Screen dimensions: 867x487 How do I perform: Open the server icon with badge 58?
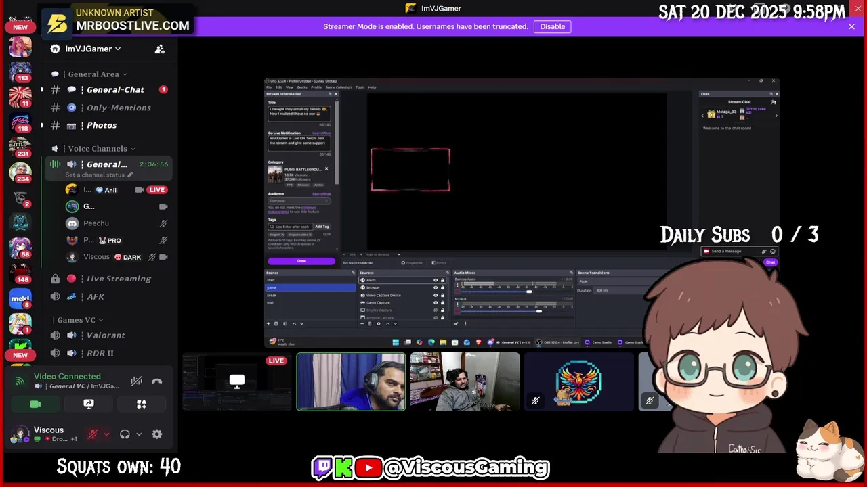pyautogui.click(x=20, y=248)
